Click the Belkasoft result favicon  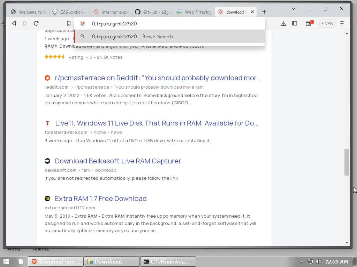coord(47,161)
